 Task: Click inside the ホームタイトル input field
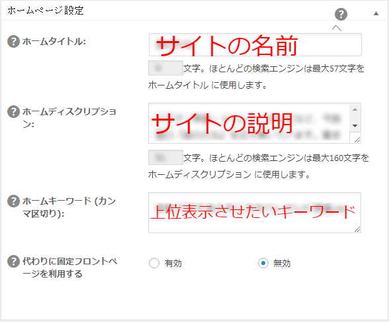pos(255,45)
